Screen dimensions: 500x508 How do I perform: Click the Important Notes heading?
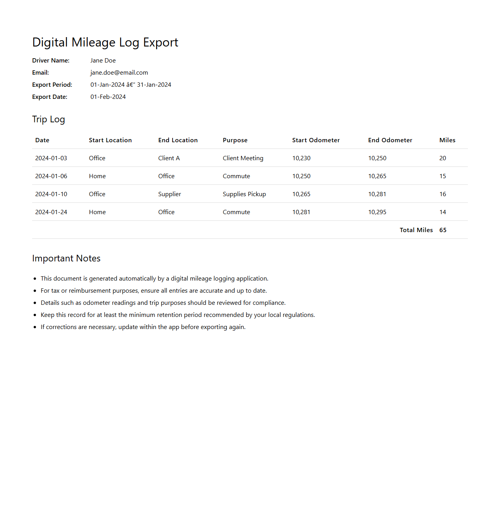tap(66, 258)
